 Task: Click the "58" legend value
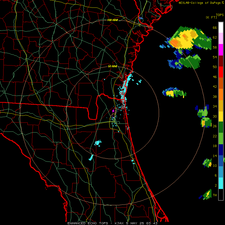click(215, 47)
